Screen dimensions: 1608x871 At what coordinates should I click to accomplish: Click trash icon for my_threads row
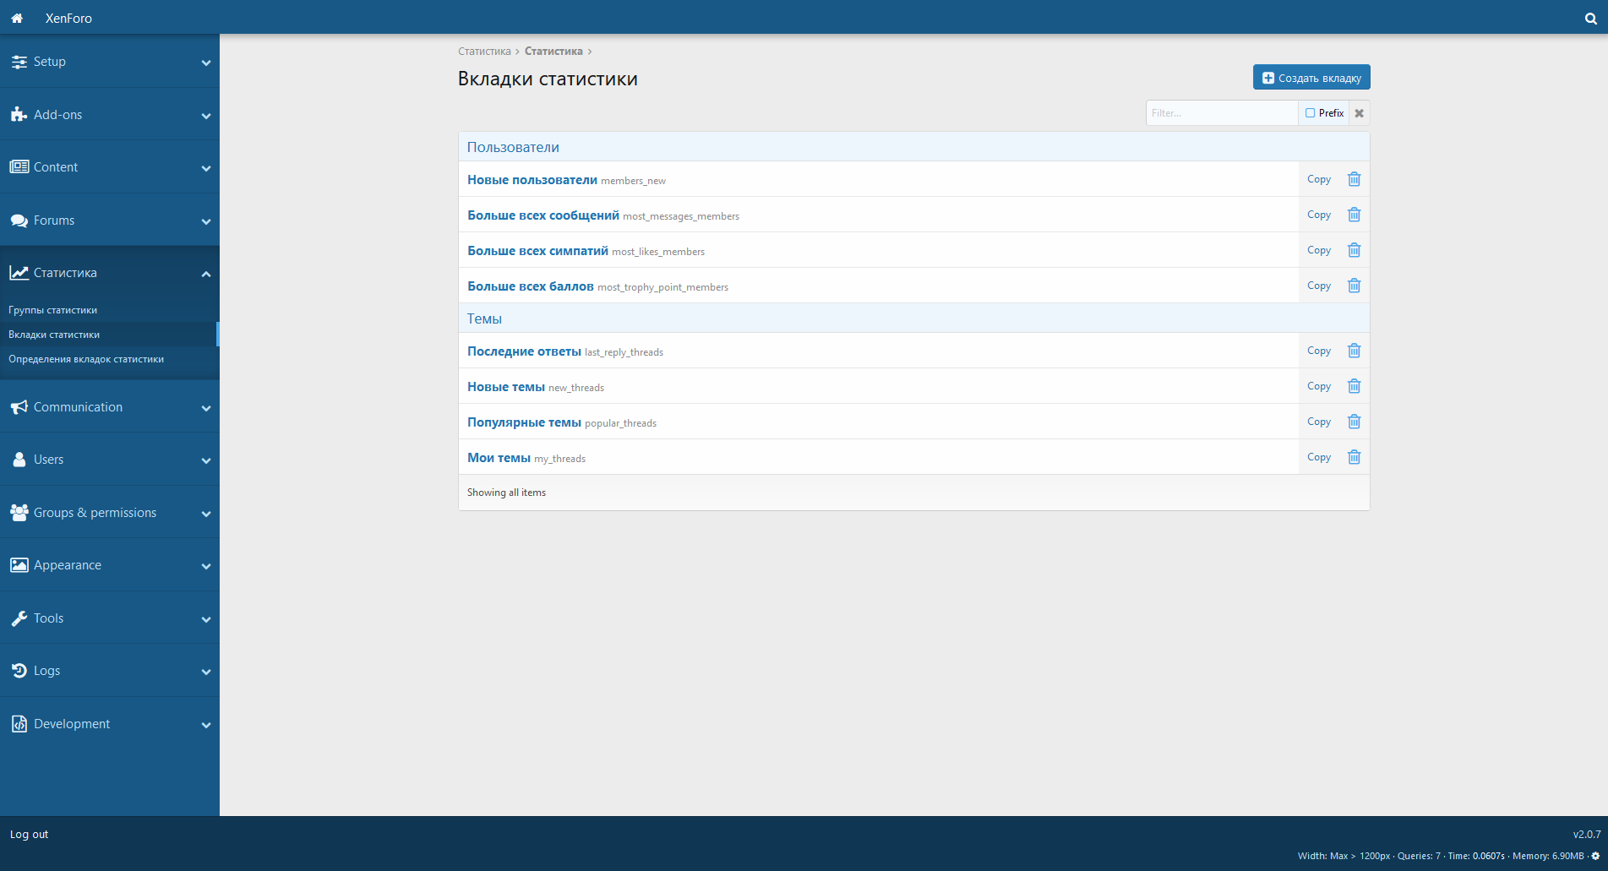click(1354, 457)
